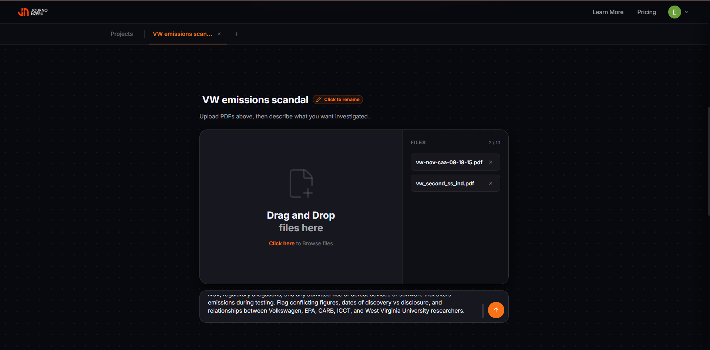Go to the Pricing page
Viewport: 710px width, 350px height.
[x=646, y=12]
